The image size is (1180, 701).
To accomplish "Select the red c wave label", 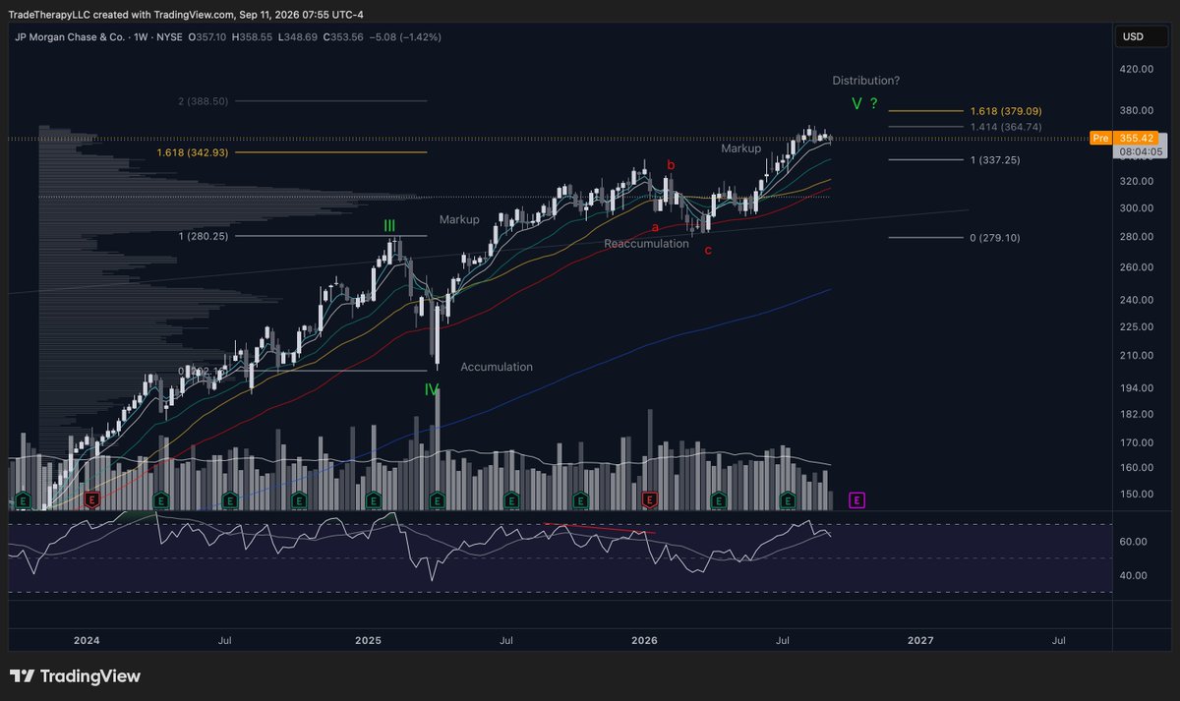I will (x=707, y=250).
